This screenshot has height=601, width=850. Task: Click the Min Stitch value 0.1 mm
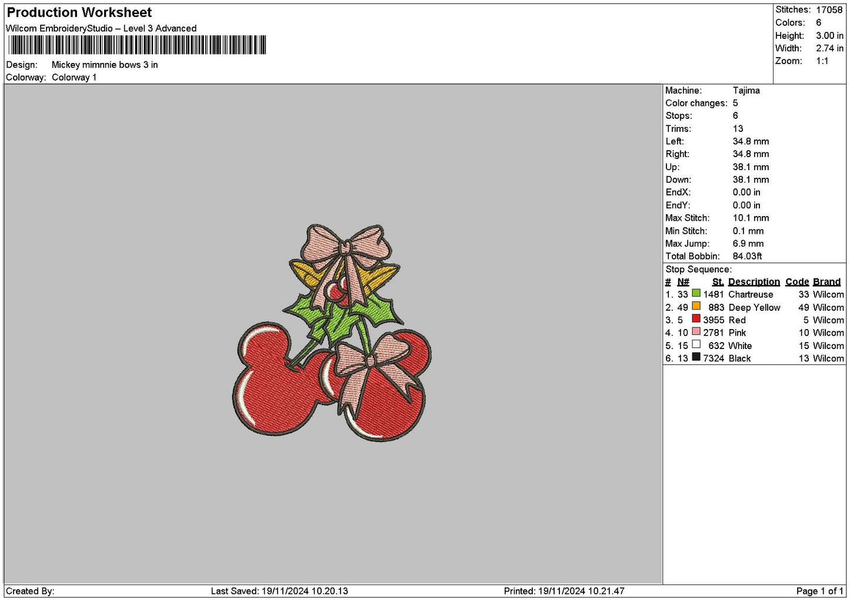748,231
